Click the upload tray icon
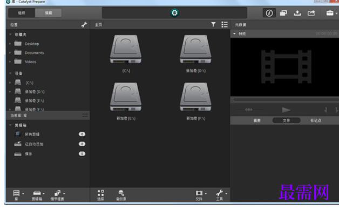Screen dimensions: 339x209 pos(297,13)
